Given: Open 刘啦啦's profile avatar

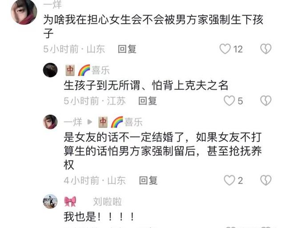Looking at the screenshot, I should 50,201.
